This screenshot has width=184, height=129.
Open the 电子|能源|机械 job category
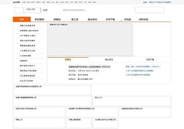[x=28, y=76]
